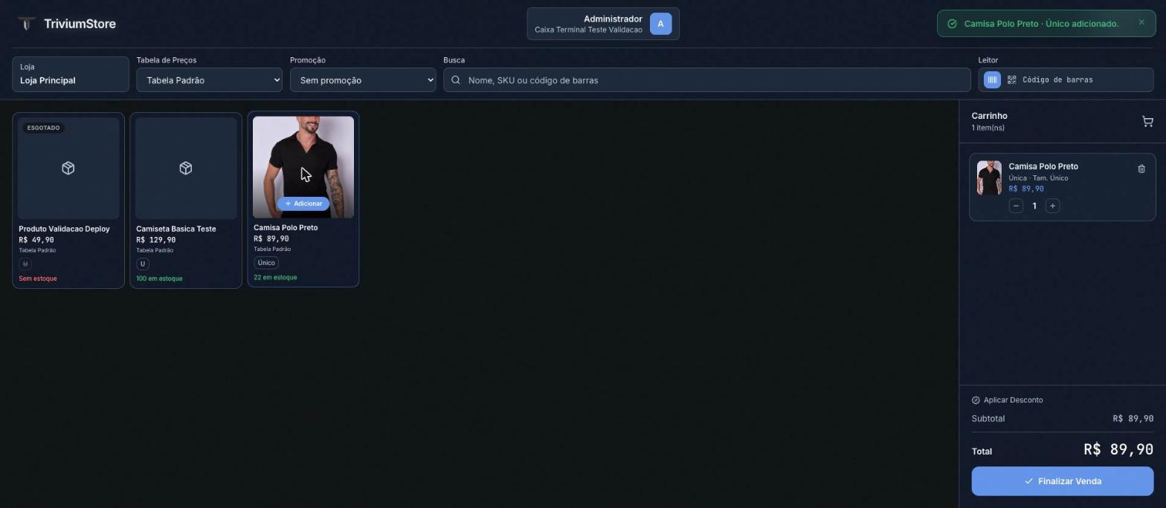Dismiss the 'adicionado' success notification
This screenshot has height=508, width=1166.
point(1141,22)
